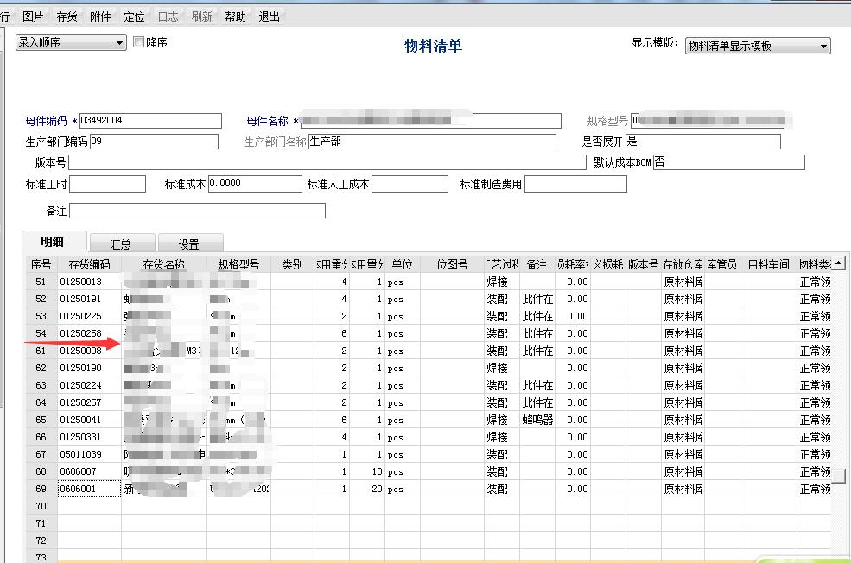Switch to the 设置 tab
This screenshot has height=563, width=851.
tap(189, 244)
